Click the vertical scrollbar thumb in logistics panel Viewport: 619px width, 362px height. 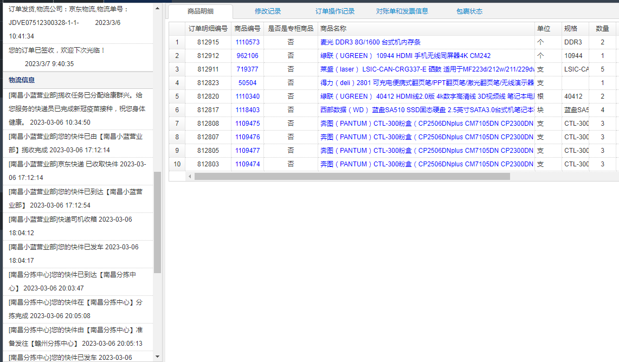(158, 222)
